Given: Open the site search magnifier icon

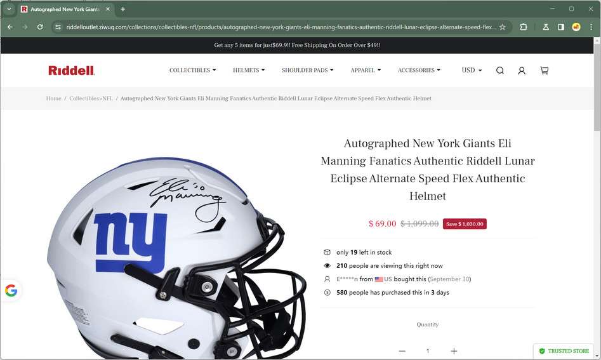Looking at the screenshot, I should [500, 70].
